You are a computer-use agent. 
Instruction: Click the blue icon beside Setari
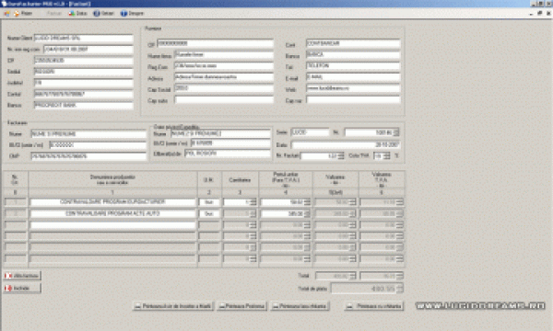pos(97,14)
